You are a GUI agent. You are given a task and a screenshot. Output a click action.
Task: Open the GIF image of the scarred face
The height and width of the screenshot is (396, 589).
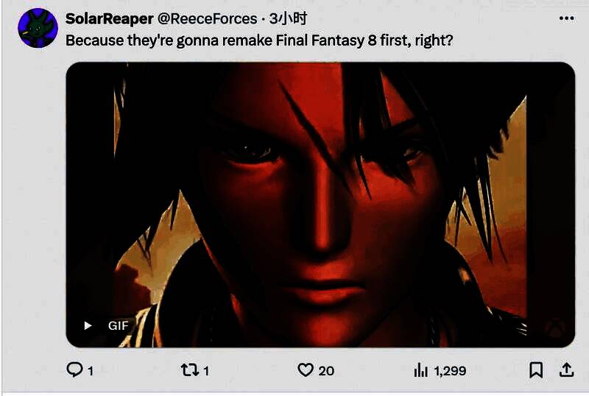320,205
